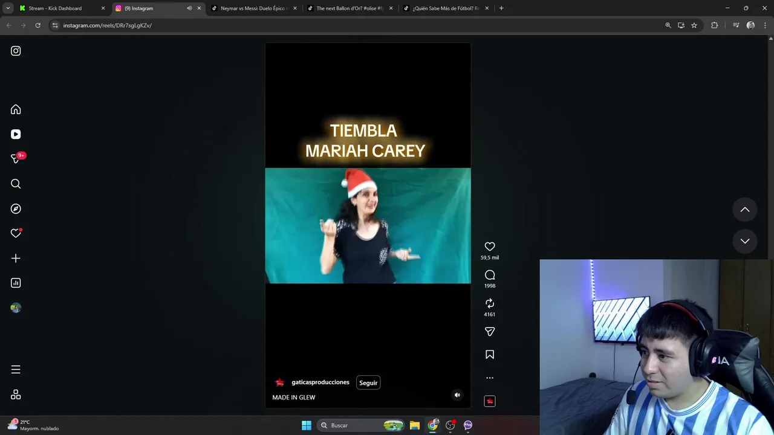The image size is (774, 435).
Task: Open Chrome profile avatar
Action: point(750,25)
